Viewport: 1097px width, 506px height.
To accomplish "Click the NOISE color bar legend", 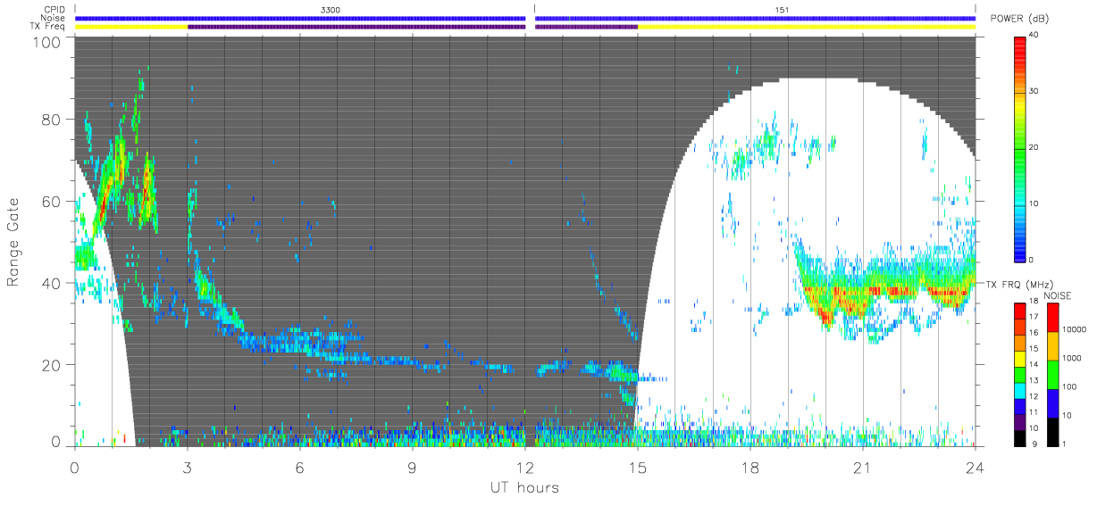I will 1054,374.
